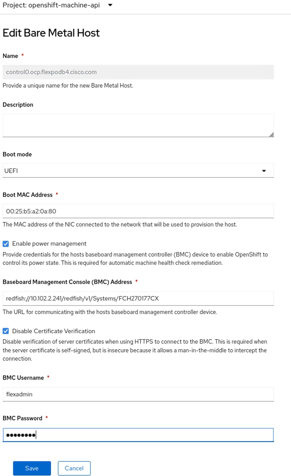
Task: Click the Description textarea resize handle
Action: (x=271, y=135)
